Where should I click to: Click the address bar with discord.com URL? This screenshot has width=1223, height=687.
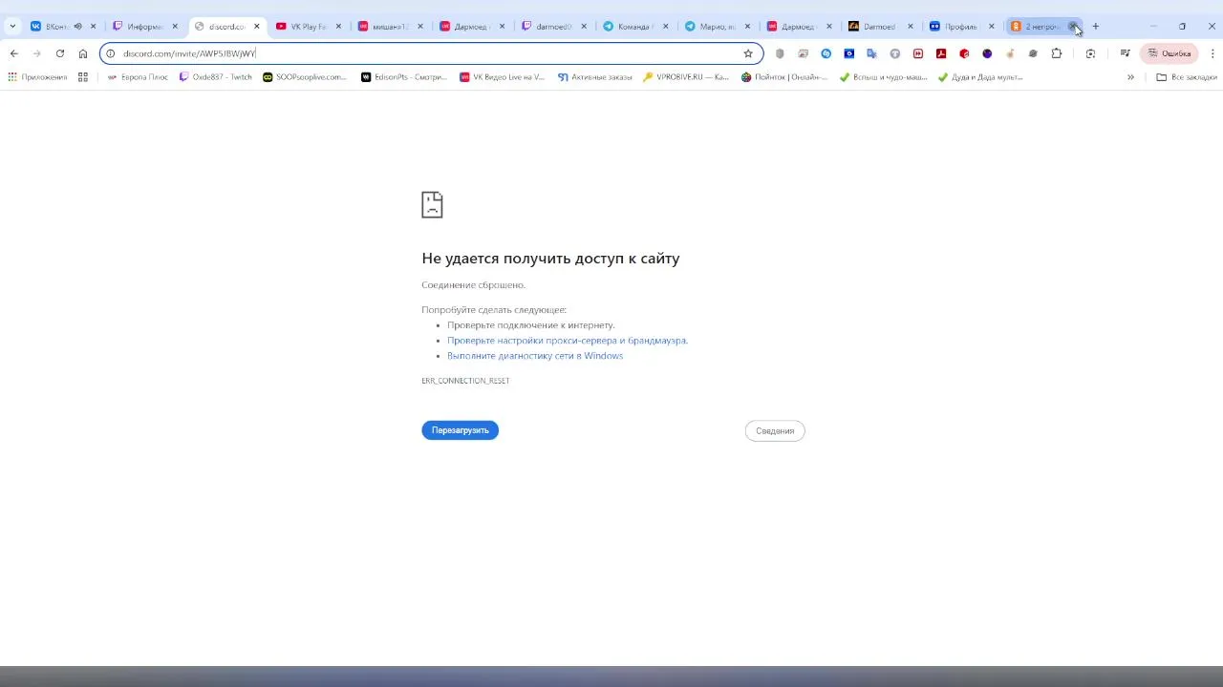coord(430,53)
